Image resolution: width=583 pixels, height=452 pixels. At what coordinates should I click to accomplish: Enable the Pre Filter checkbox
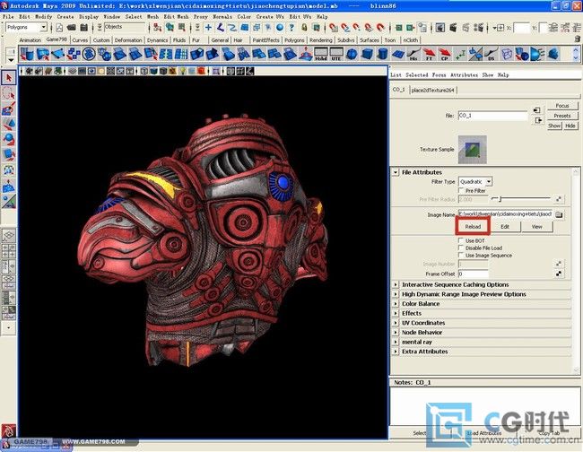point(461,190)
